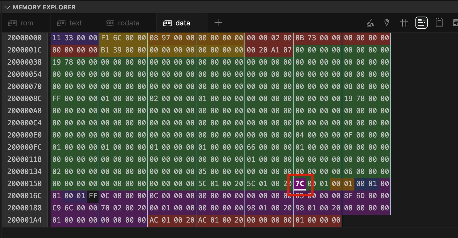Add a new memory view with plus
458x238 pixels.
click(218, 23)
